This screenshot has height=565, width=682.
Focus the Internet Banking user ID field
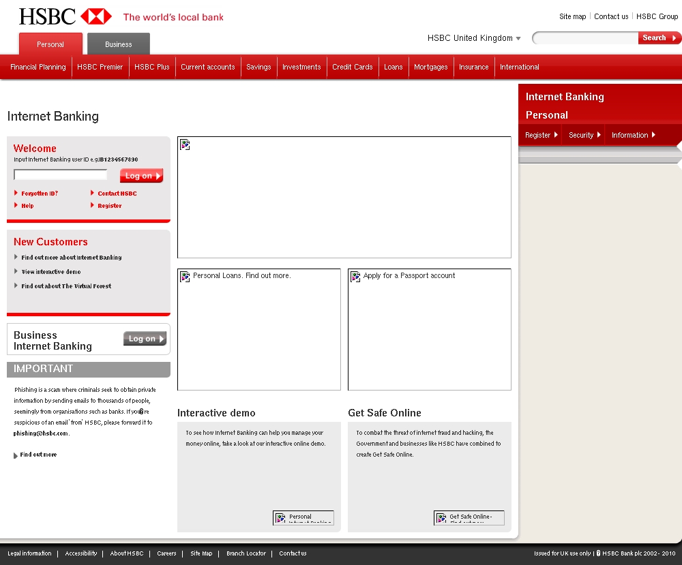61,174
